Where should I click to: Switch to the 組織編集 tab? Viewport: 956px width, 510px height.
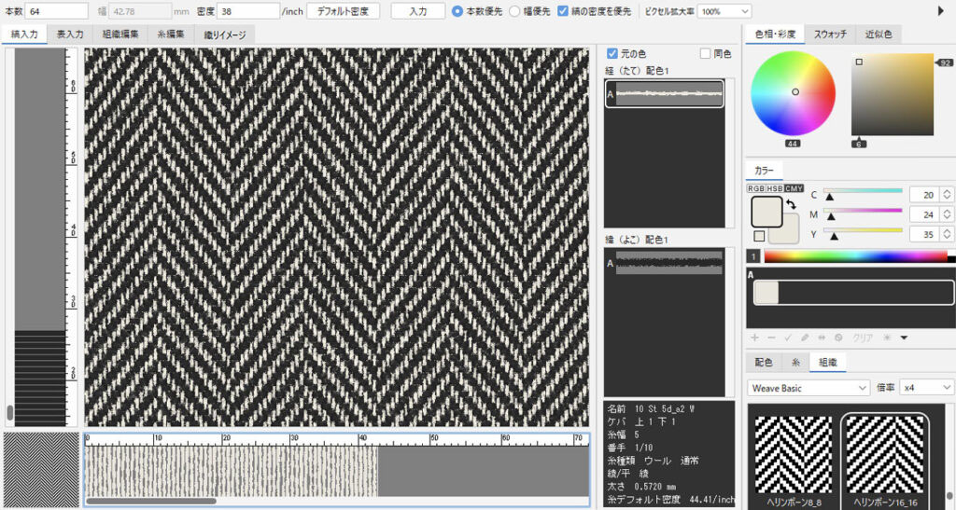click(x=119, y=34)
